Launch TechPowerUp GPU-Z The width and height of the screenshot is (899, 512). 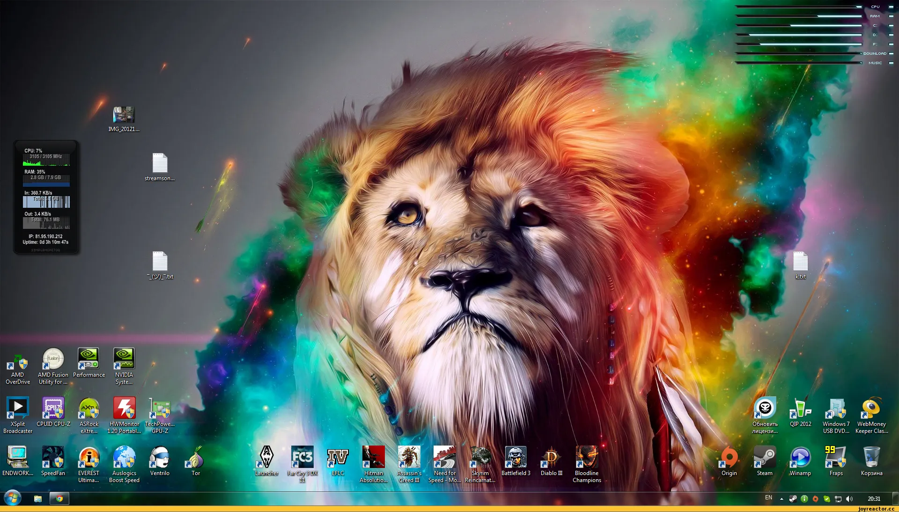(x=160, y=415)
